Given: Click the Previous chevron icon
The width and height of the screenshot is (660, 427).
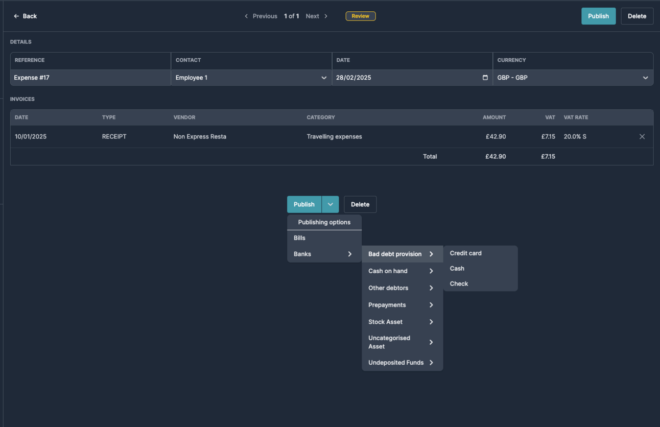Looking at the screenshot, I should click(246, 16).
